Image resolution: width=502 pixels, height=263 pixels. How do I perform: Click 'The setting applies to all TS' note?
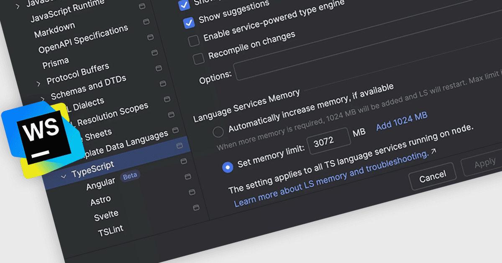(x=351, y=159)
